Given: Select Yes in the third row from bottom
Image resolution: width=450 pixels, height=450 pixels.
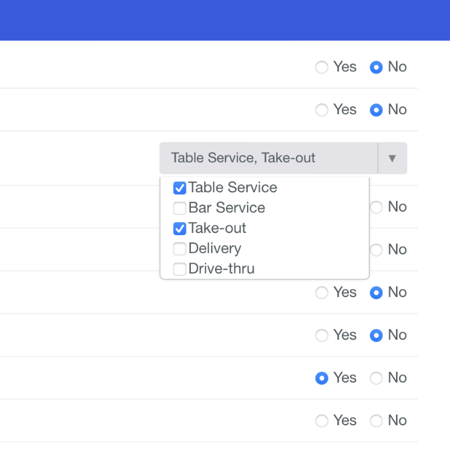Looking at the screenshot, I should tap(322, 336).
